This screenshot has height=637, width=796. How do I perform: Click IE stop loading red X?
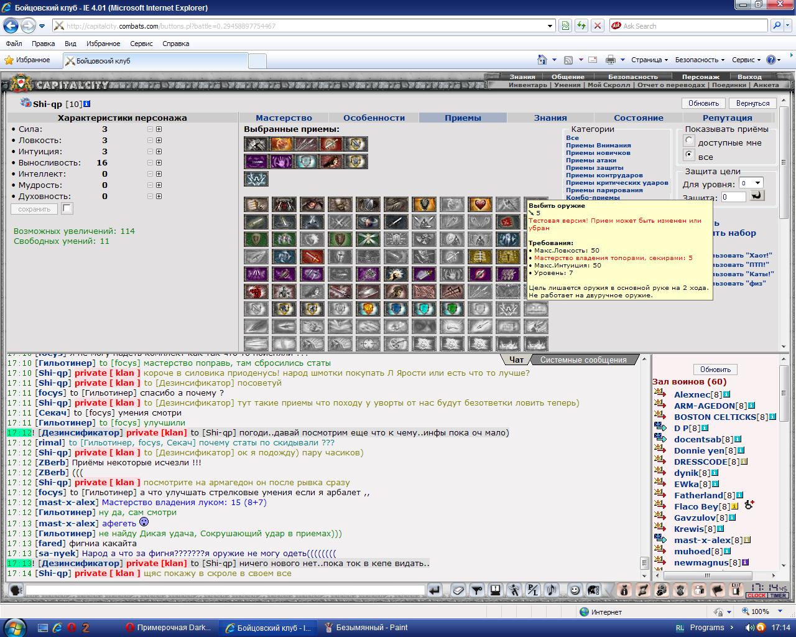click(x=597, y=26)
